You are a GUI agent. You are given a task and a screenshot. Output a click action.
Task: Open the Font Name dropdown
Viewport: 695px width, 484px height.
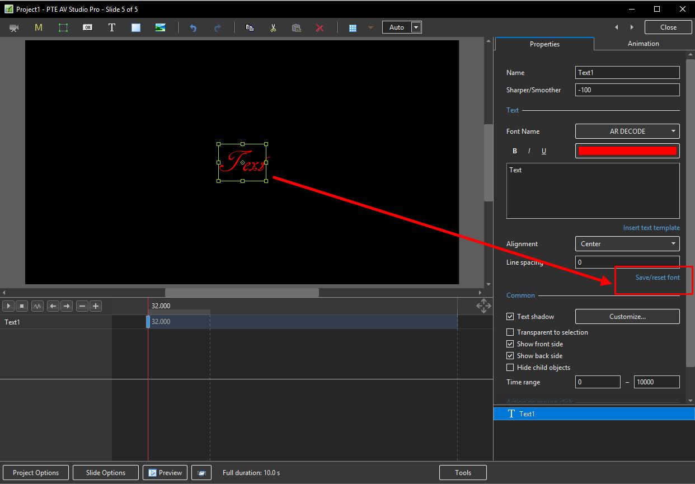(627, 131)
